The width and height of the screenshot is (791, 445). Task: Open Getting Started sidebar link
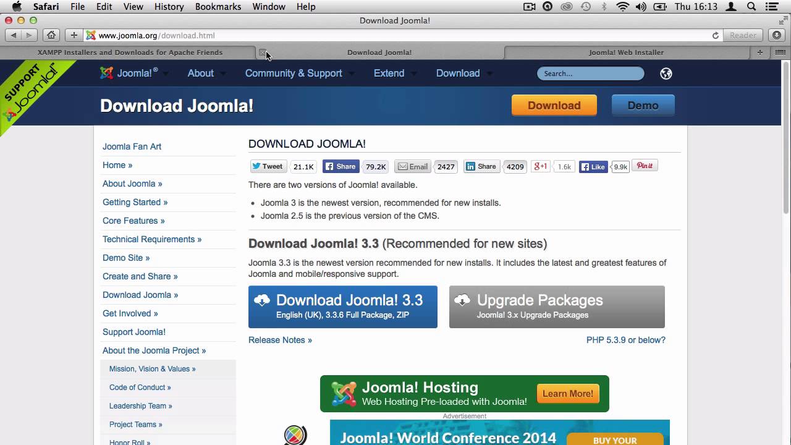click(135, 202)
